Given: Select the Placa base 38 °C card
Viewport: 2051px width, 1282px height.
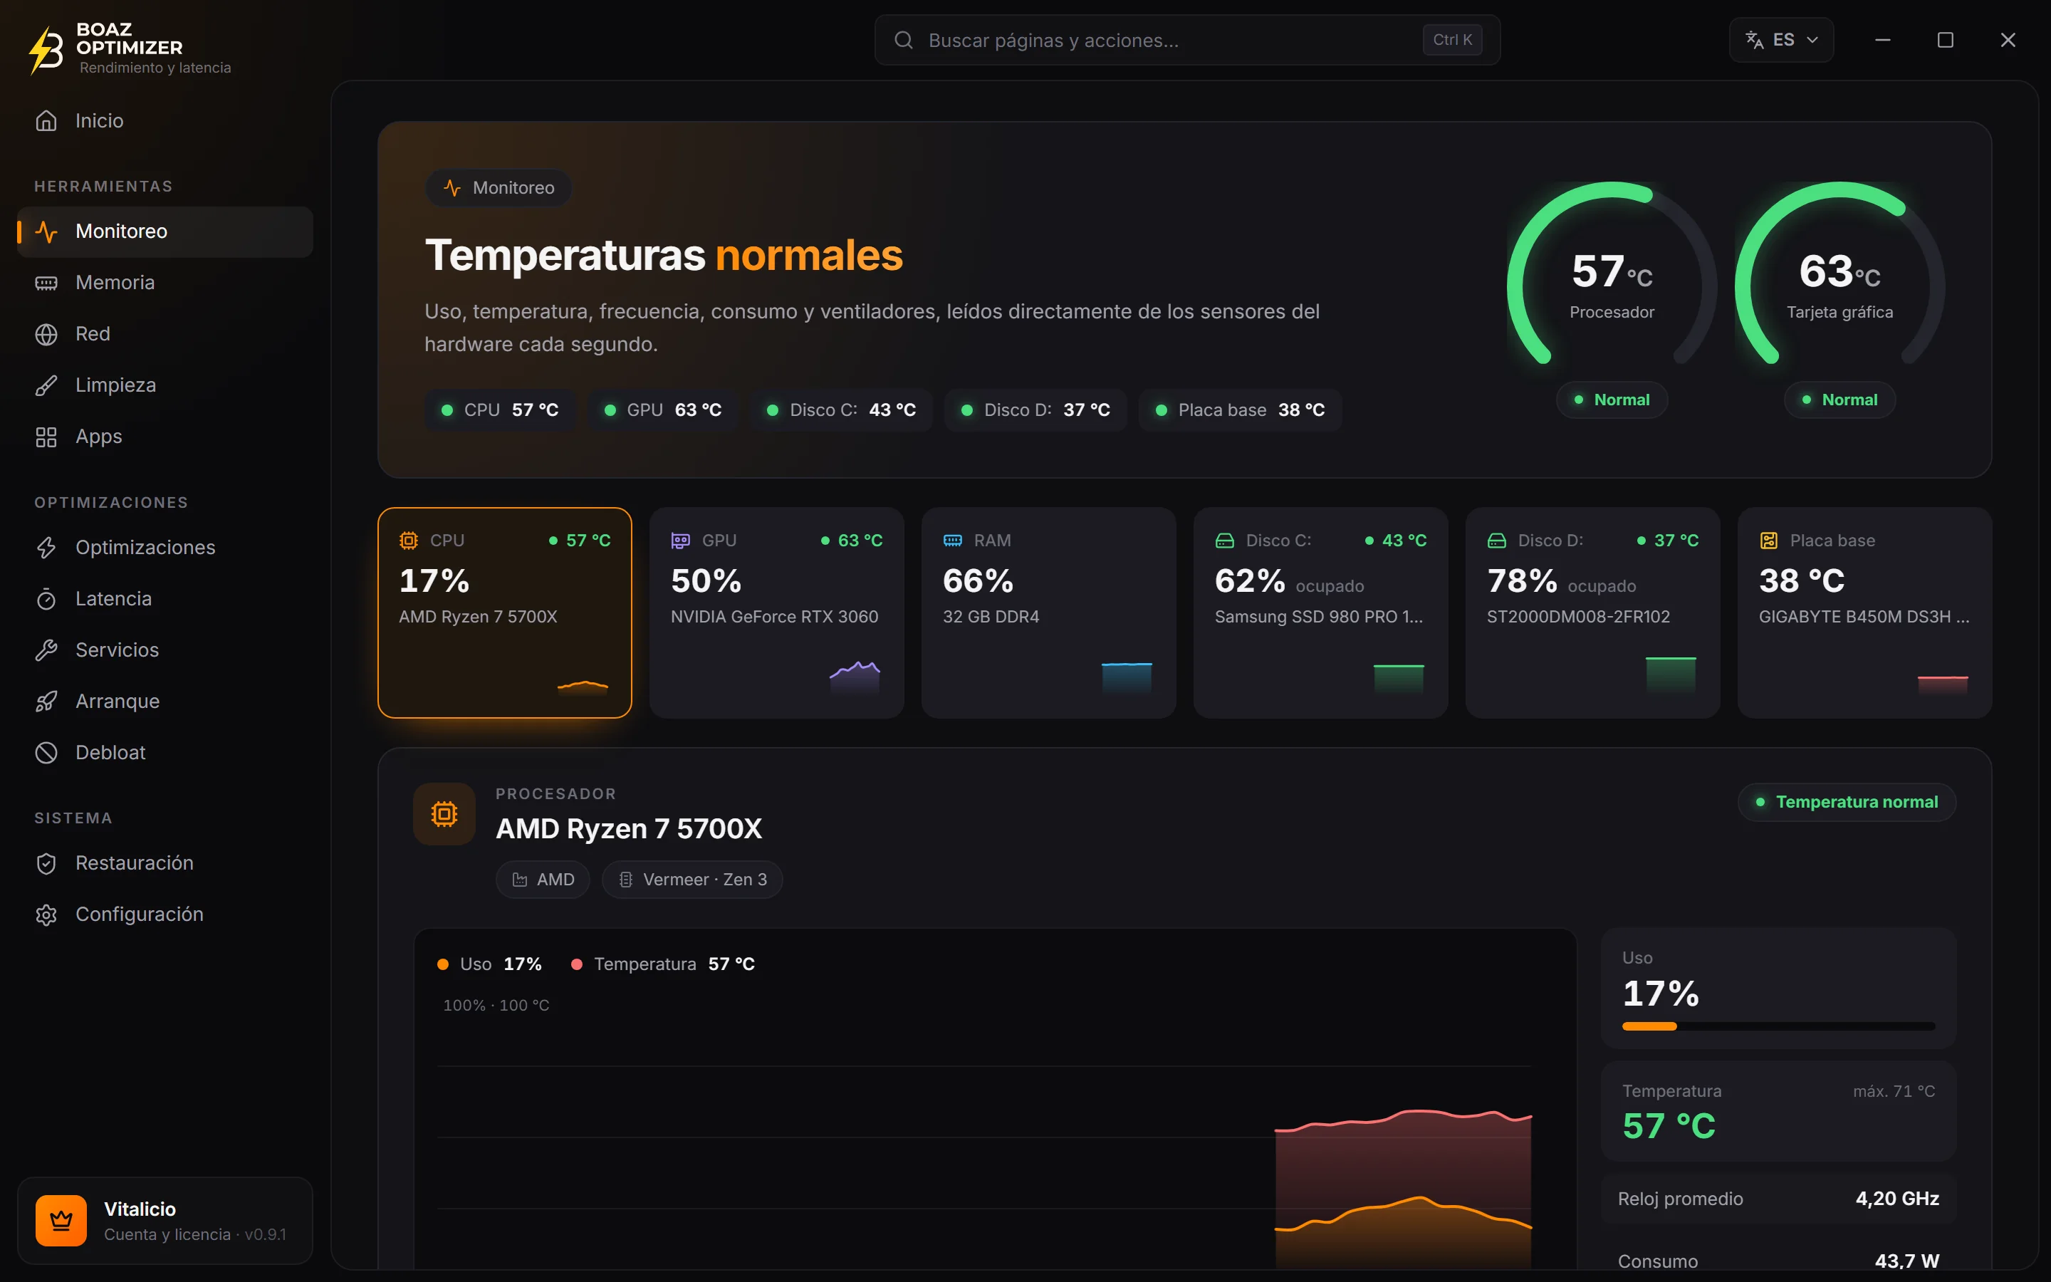Looking at the screenshot, I should [1864, 613].
